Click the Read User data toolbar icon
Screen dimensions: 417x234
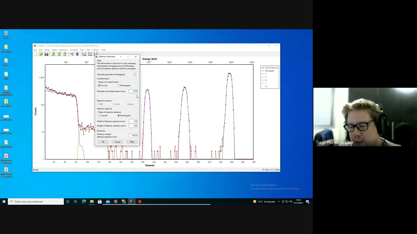tap(65, 54)
